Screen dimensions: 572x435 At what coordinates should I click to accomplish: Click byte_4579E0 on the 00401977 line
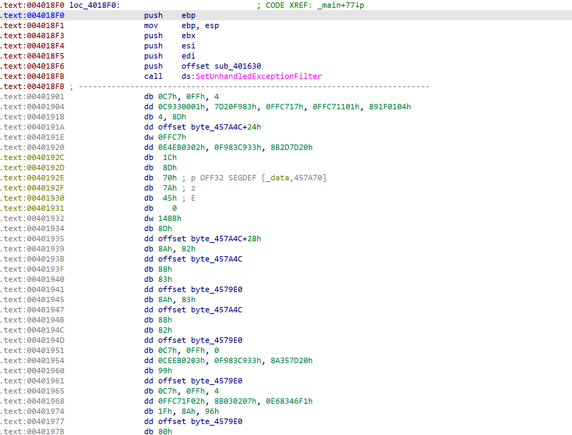point(216,421)
